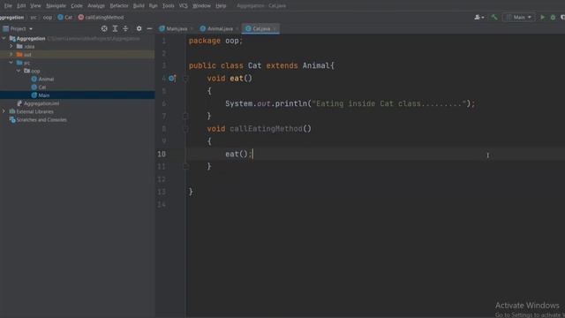Fold the eat() method via gutter marker

point(185,79)
